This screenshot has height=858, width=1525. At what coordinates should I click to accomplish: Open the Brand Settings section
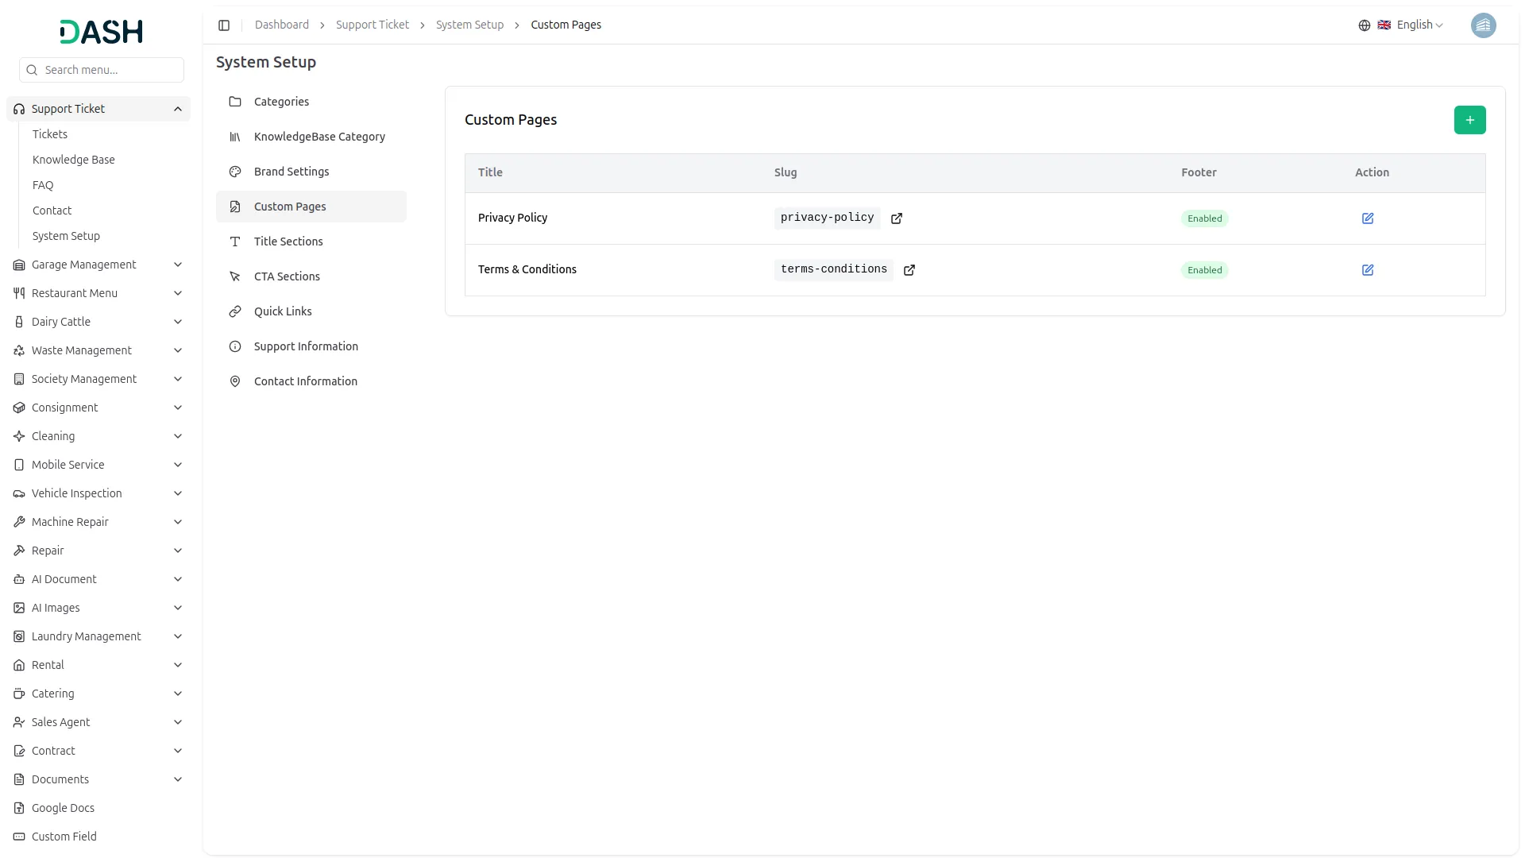(x=291, y=172)
